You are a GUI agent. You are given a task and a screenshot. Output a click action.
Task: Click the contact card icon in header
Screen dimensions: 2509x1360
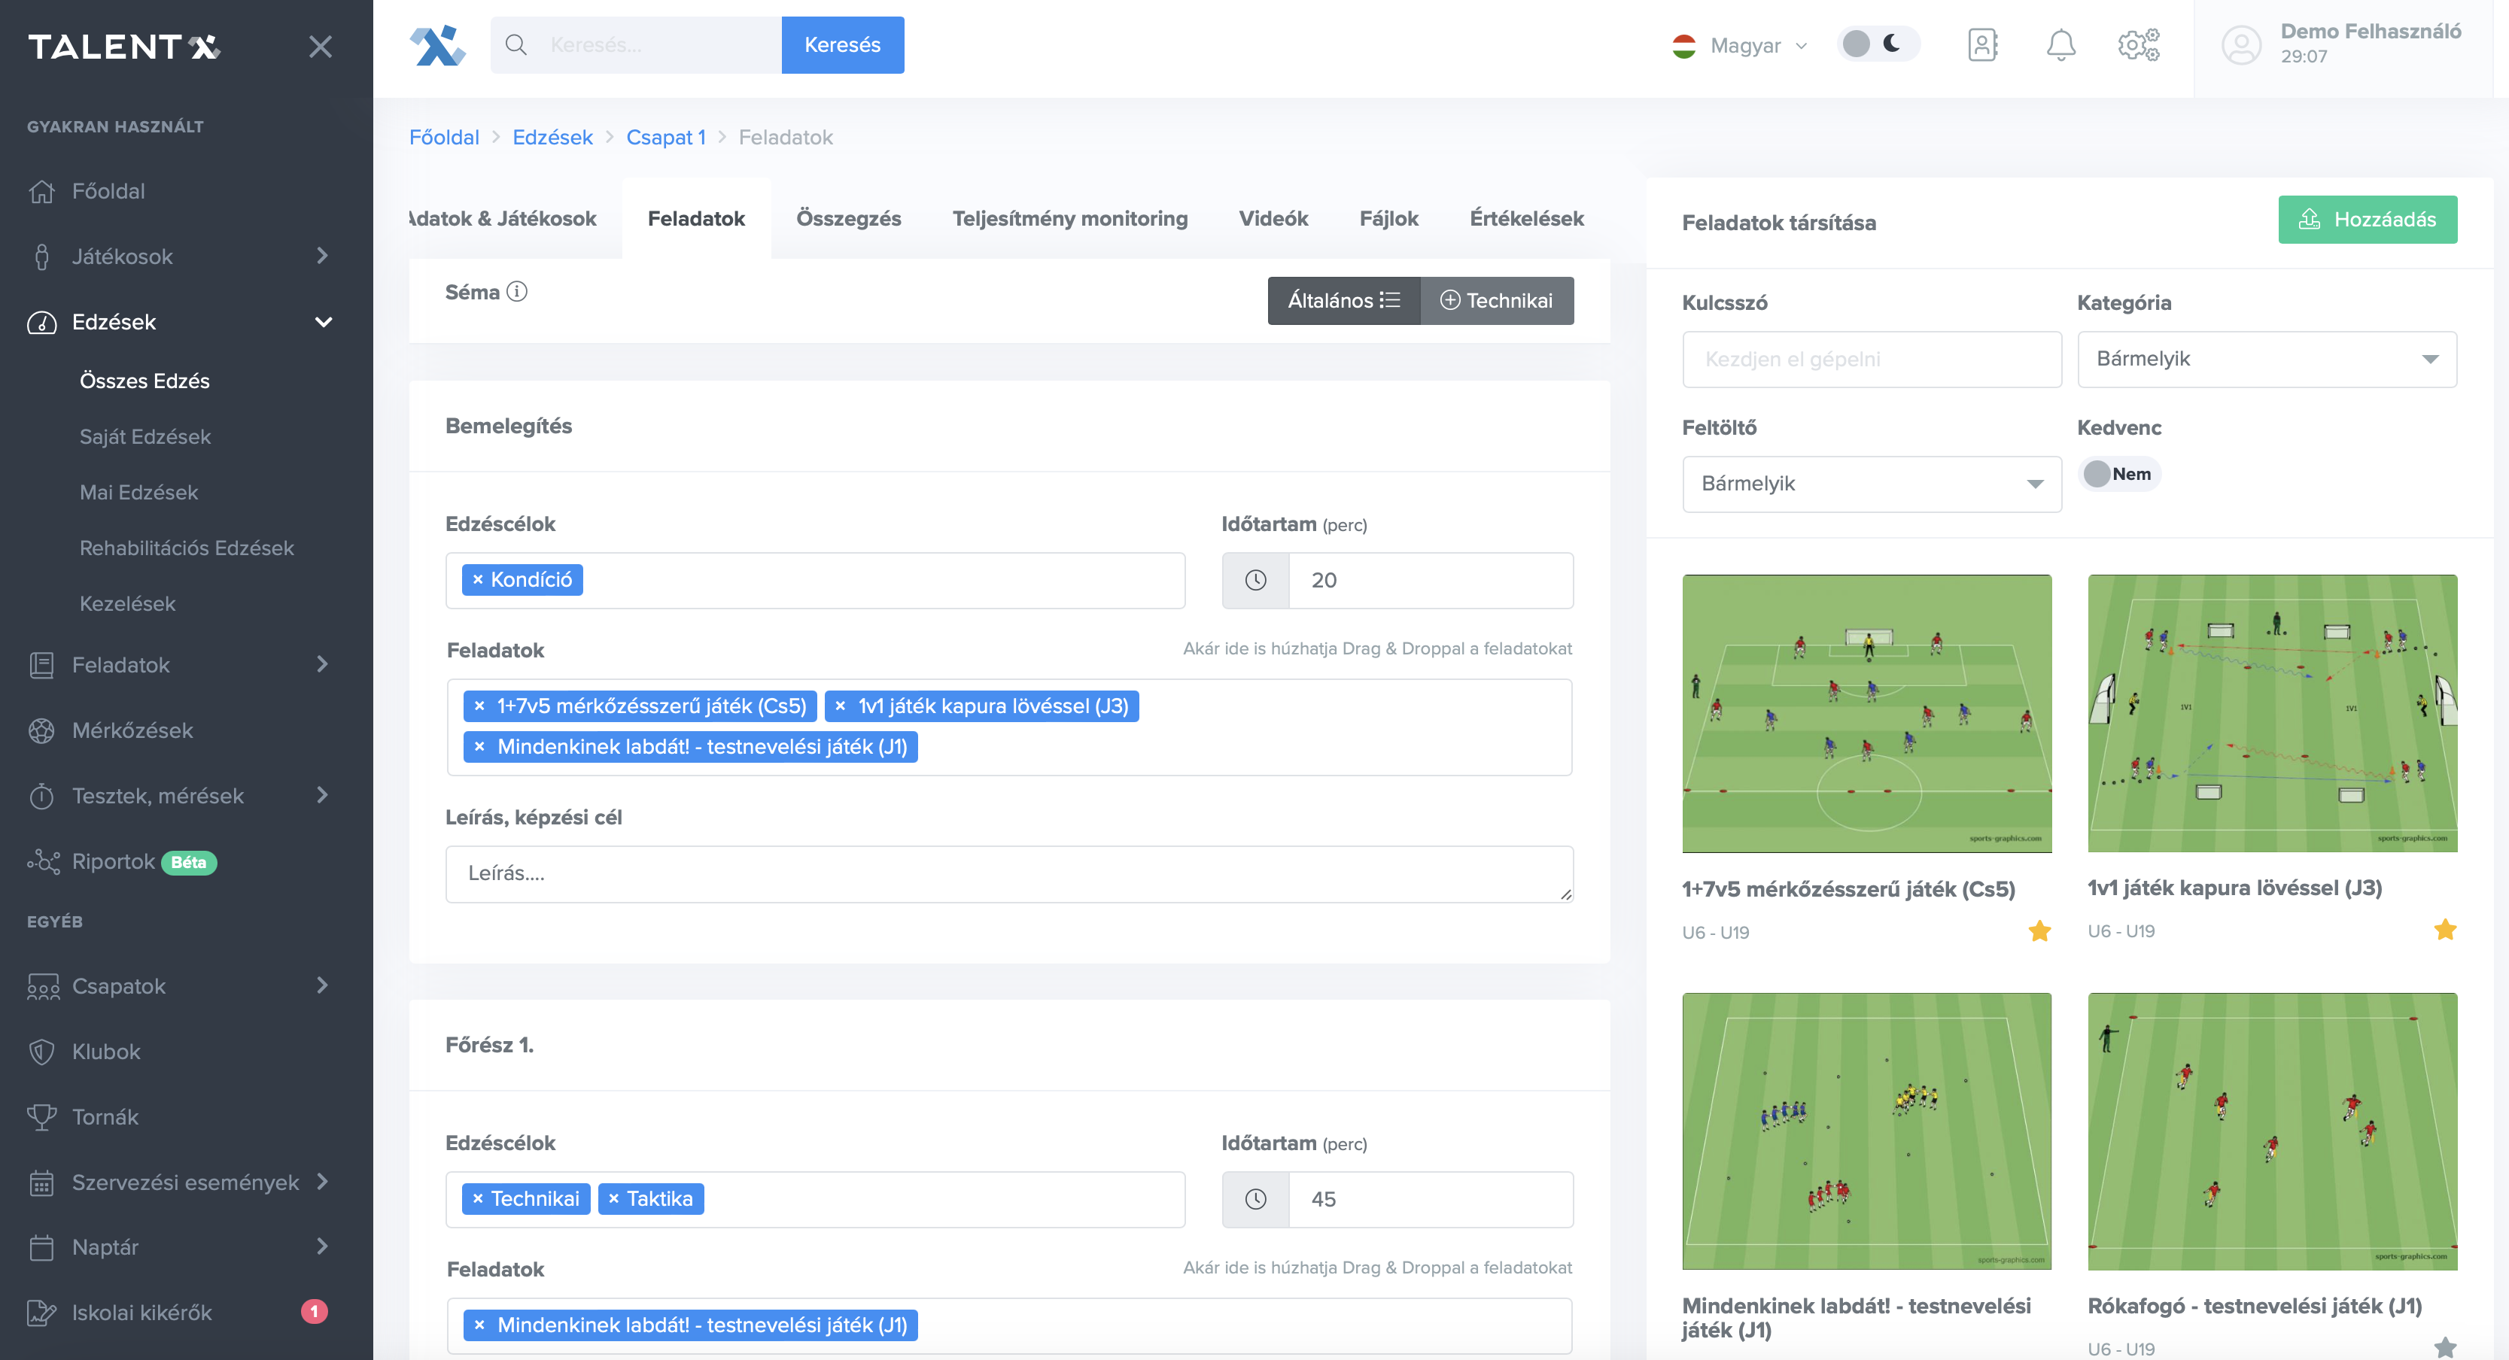[x=1982, y=45]
